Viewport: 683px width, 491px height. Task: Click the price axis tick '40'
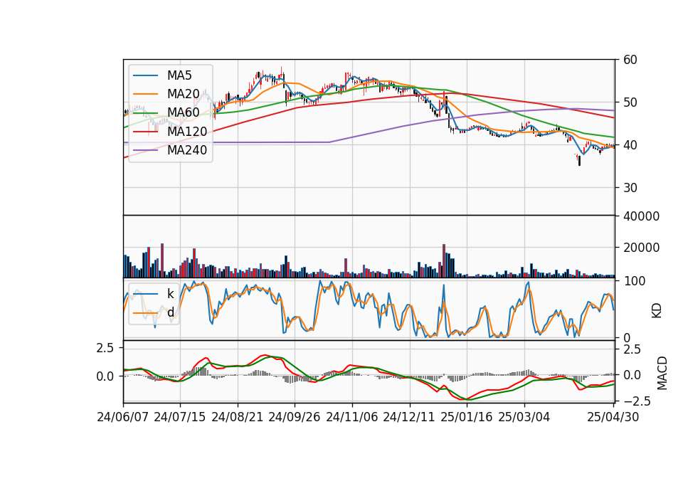click(630, 145)
